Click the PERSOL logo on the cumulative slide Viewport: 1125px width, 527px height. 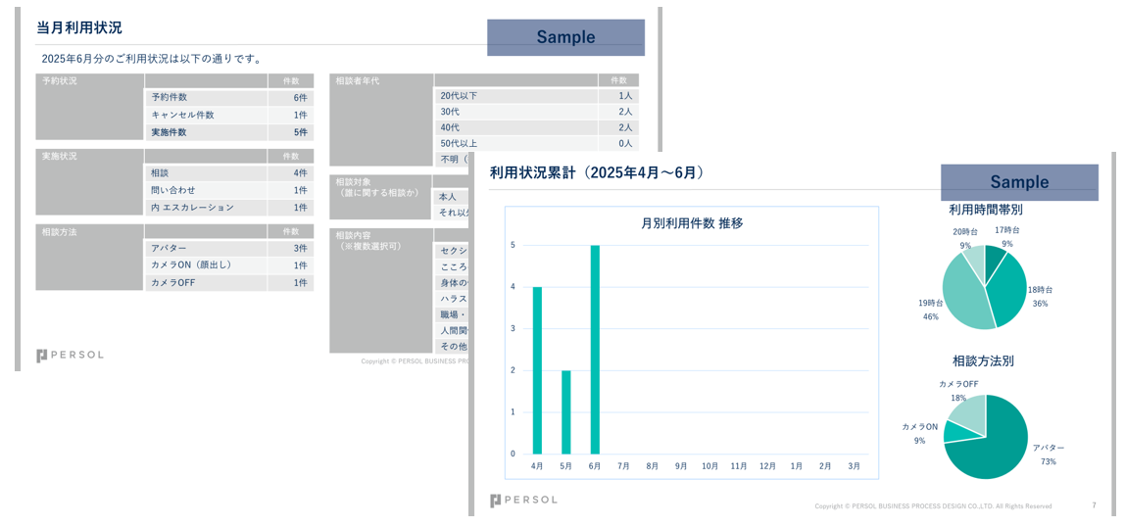tap(523, 501)
